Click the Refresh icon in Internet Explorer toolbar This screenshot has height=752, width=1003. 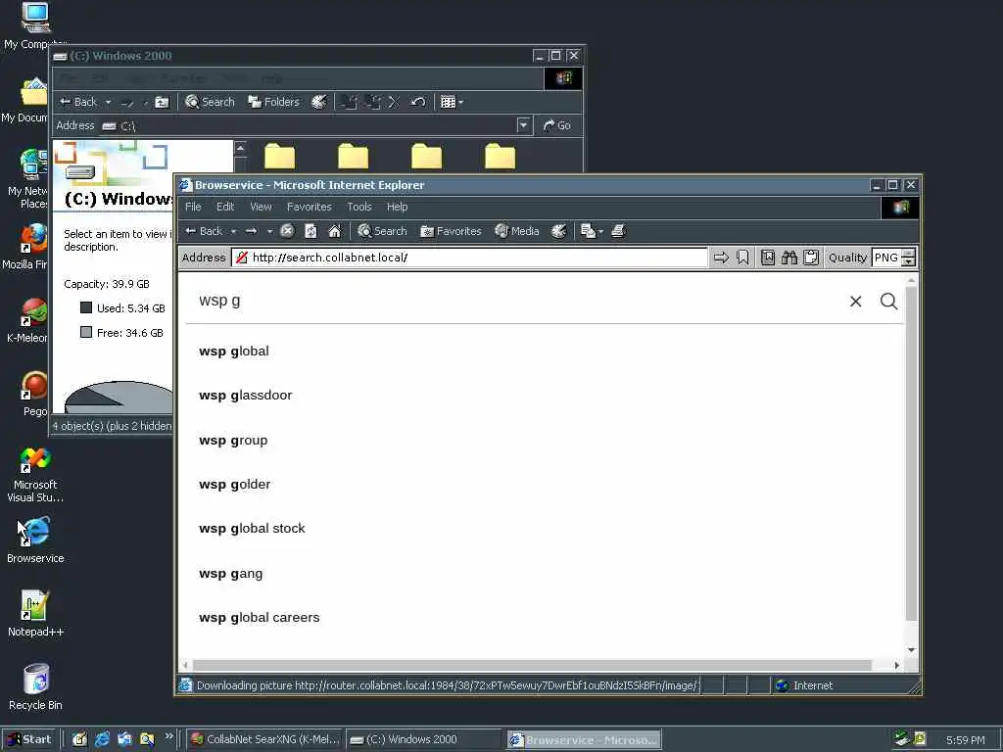coord(310,231)
